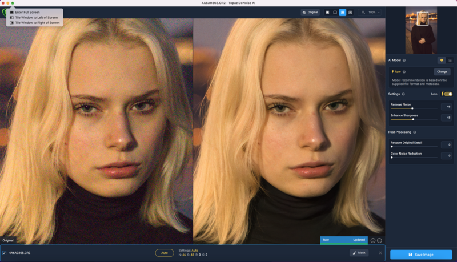Click the Change model button
Viewport: 457px width, 262px height.
tap(442, 71)
